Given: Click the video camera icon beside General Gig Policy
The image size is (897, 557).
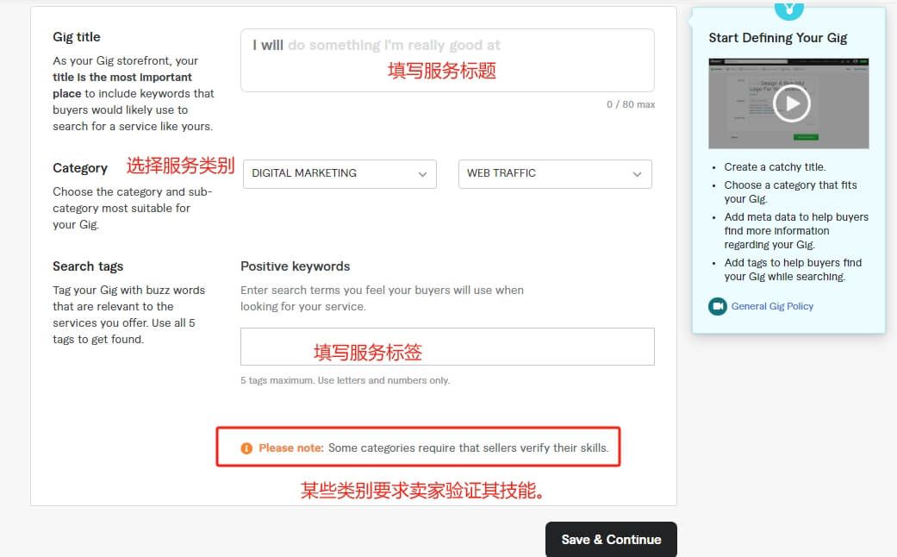Looking at the screenshot, I should click(x=717, y=306).
